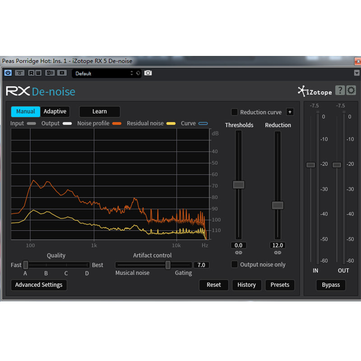Click Quality label D
This screenshot has height=361, width=361.
click(87, 273)
